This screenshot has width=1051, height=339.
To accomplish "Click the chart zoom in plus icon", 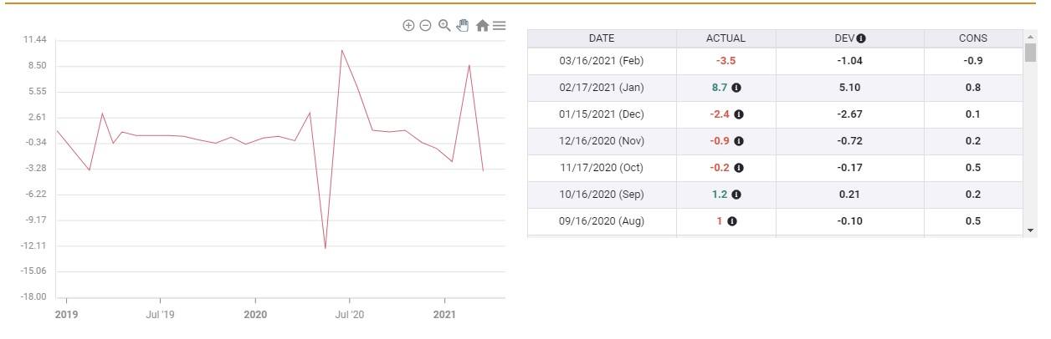I will click(408, 26).
